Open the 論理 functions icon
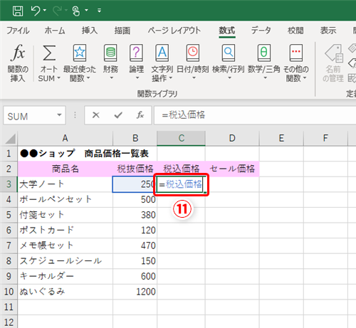 [137, 53]
